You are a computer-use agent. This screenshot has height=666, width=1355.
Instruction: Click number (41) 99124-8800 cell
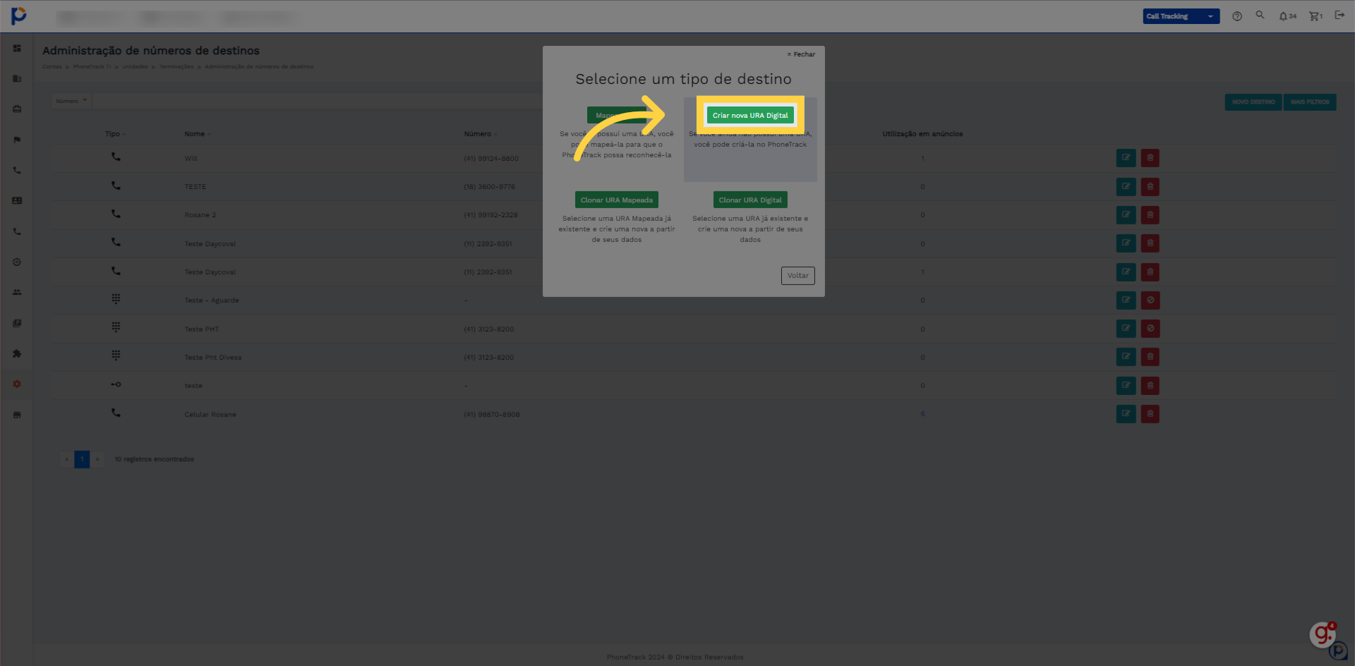pyautogui.click(x=491, y=159)
